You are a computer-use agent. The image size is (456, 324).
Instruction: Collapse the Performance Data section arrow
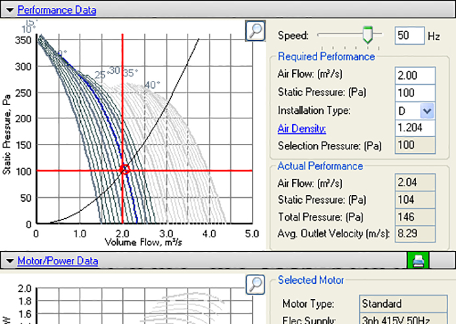tap(10, 10)
